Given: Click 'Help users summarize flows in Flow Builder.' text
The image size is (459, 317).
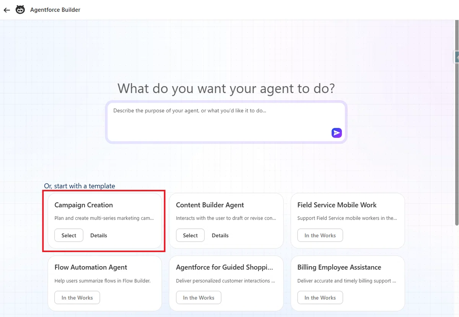Looking at the screenshot, I should (x=103, y=281).
